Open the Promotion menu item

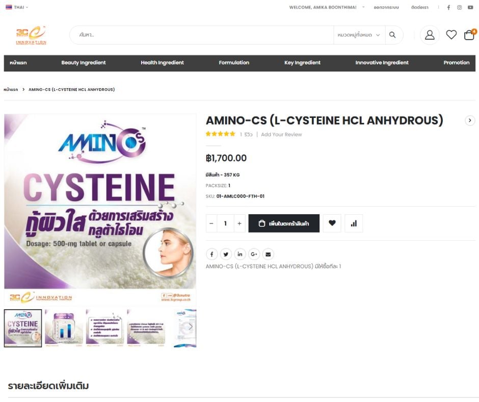pyautogui.click(x=457, y=63)
